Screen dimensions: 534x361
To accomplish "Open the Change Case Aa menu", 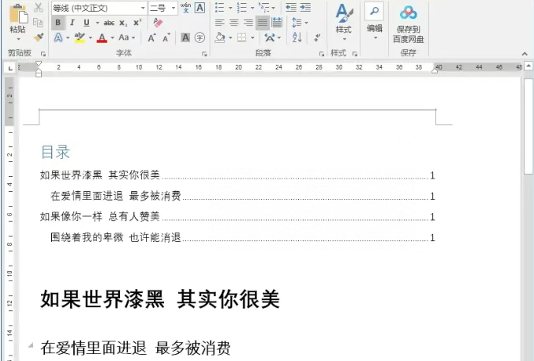I will [x=127, y=38].
